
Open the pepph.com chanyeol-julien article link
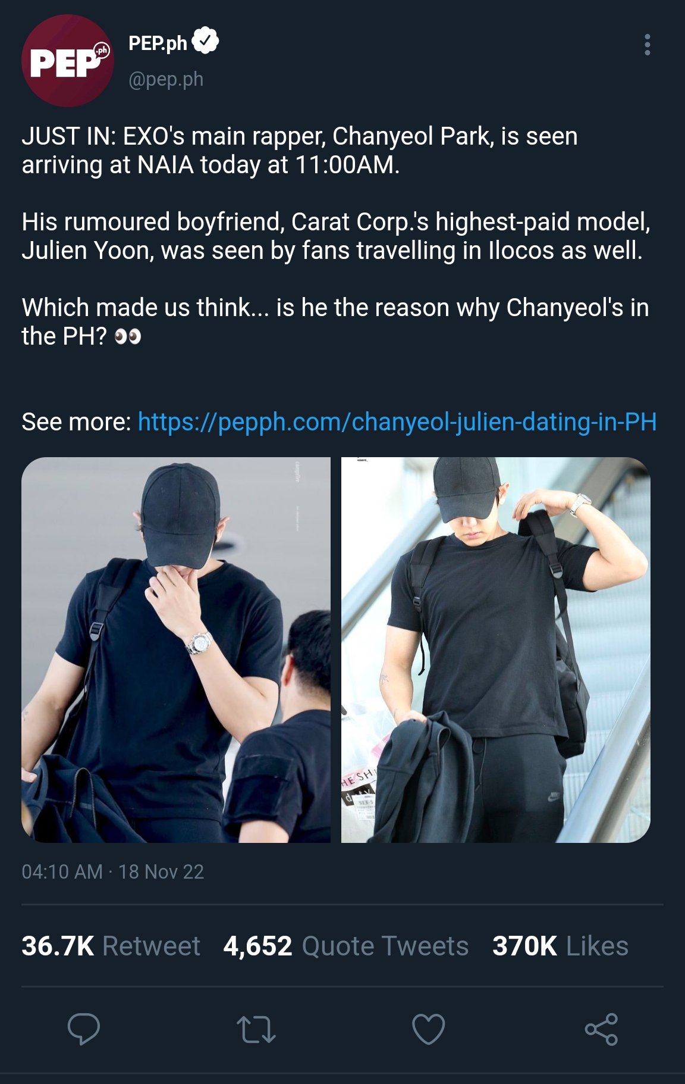coord(397,421)
